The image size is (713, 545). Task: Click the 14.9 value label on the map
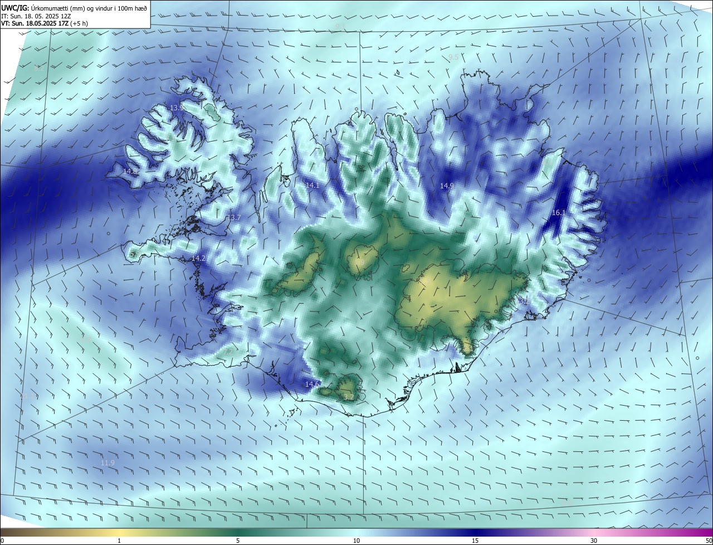pos(447,186)
